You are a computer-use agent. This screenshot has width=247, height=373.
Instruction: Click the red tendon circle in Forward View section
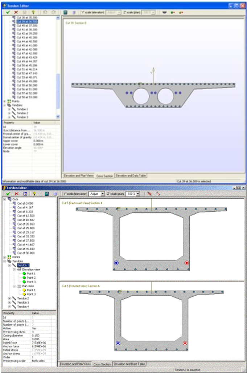coord(185,343)
